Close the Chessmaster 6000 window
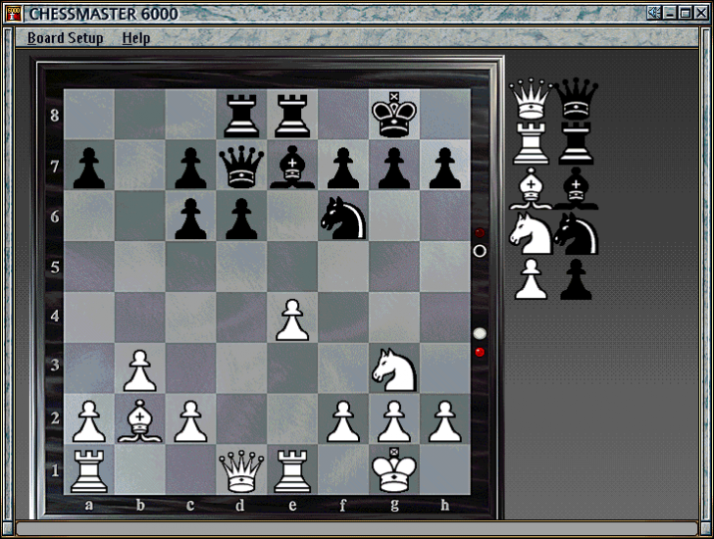The image size is (714, 539). pos(701,13)
